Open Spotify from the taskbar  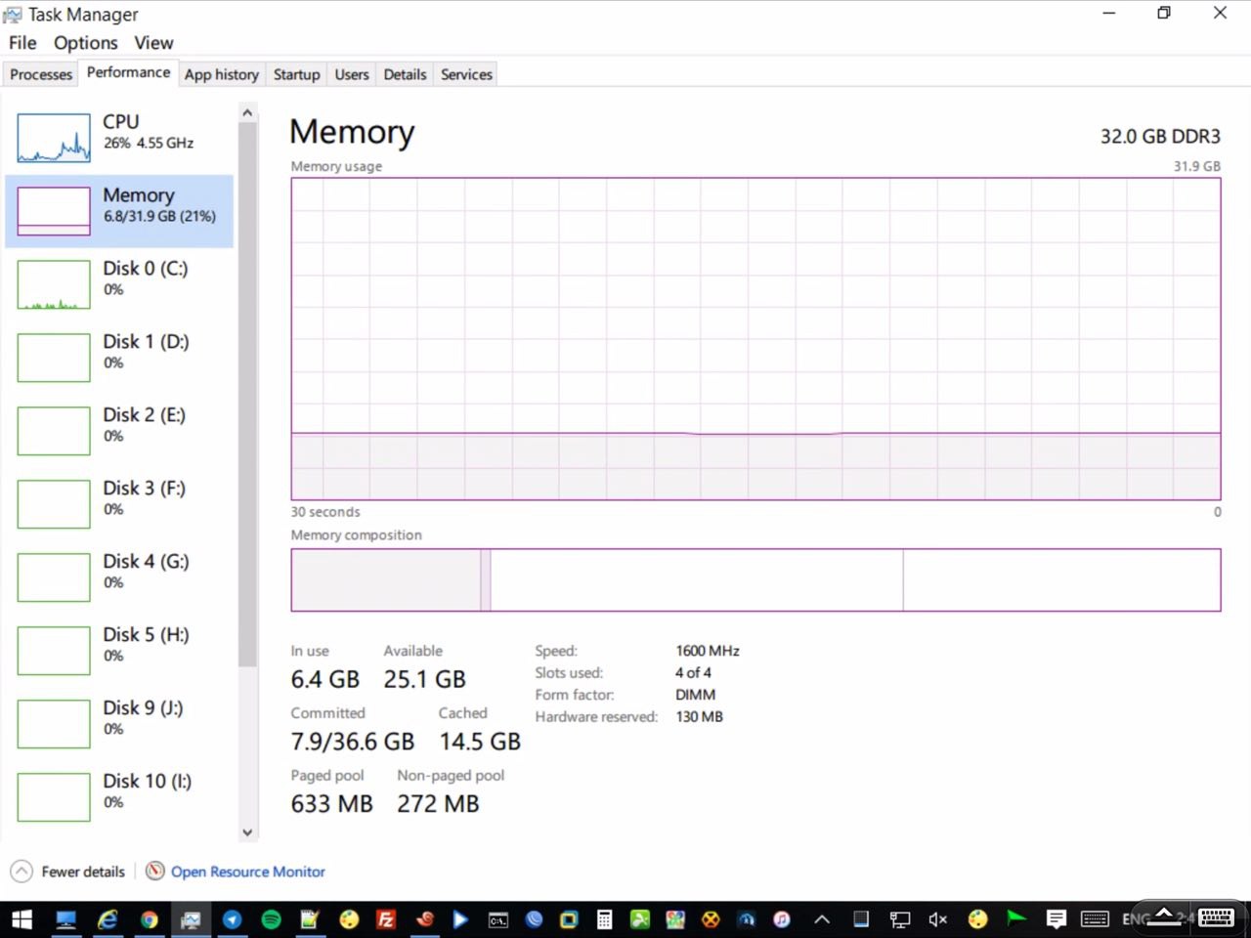[x=271, y=919]
